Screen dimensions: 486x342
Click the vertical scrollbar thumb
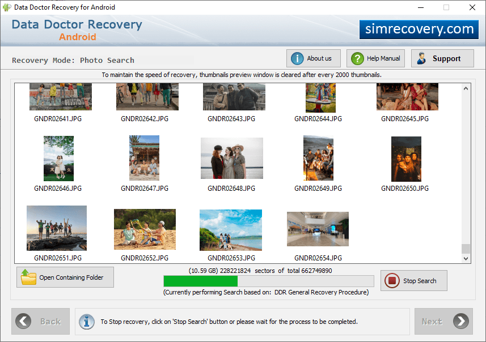pos(466,249)
